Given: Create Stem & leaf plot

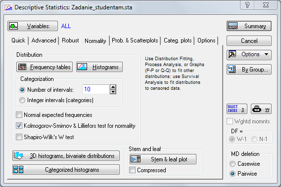Looking at the screenshot, I should (163, 159).
